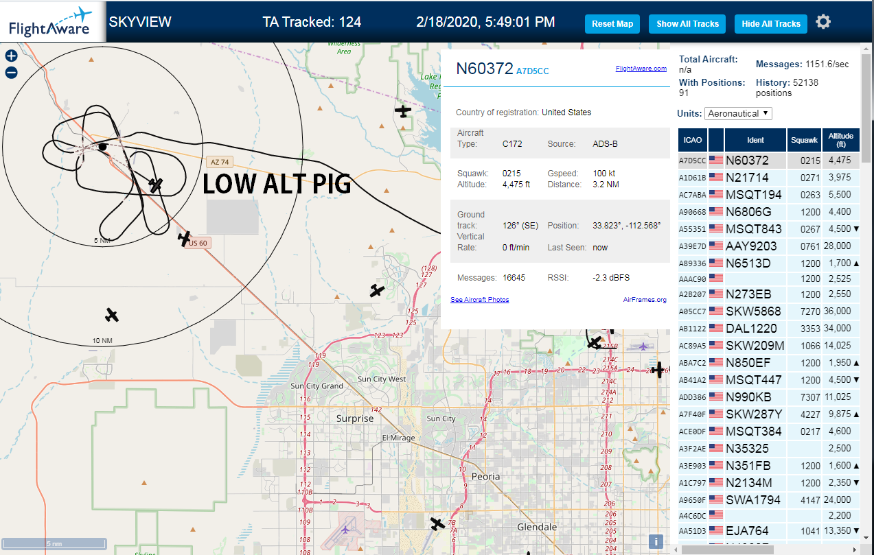This screenshot has width=874, height=555.
Task: Select aircraft icon north of Sun City West
Action: (x=376, y=290)
